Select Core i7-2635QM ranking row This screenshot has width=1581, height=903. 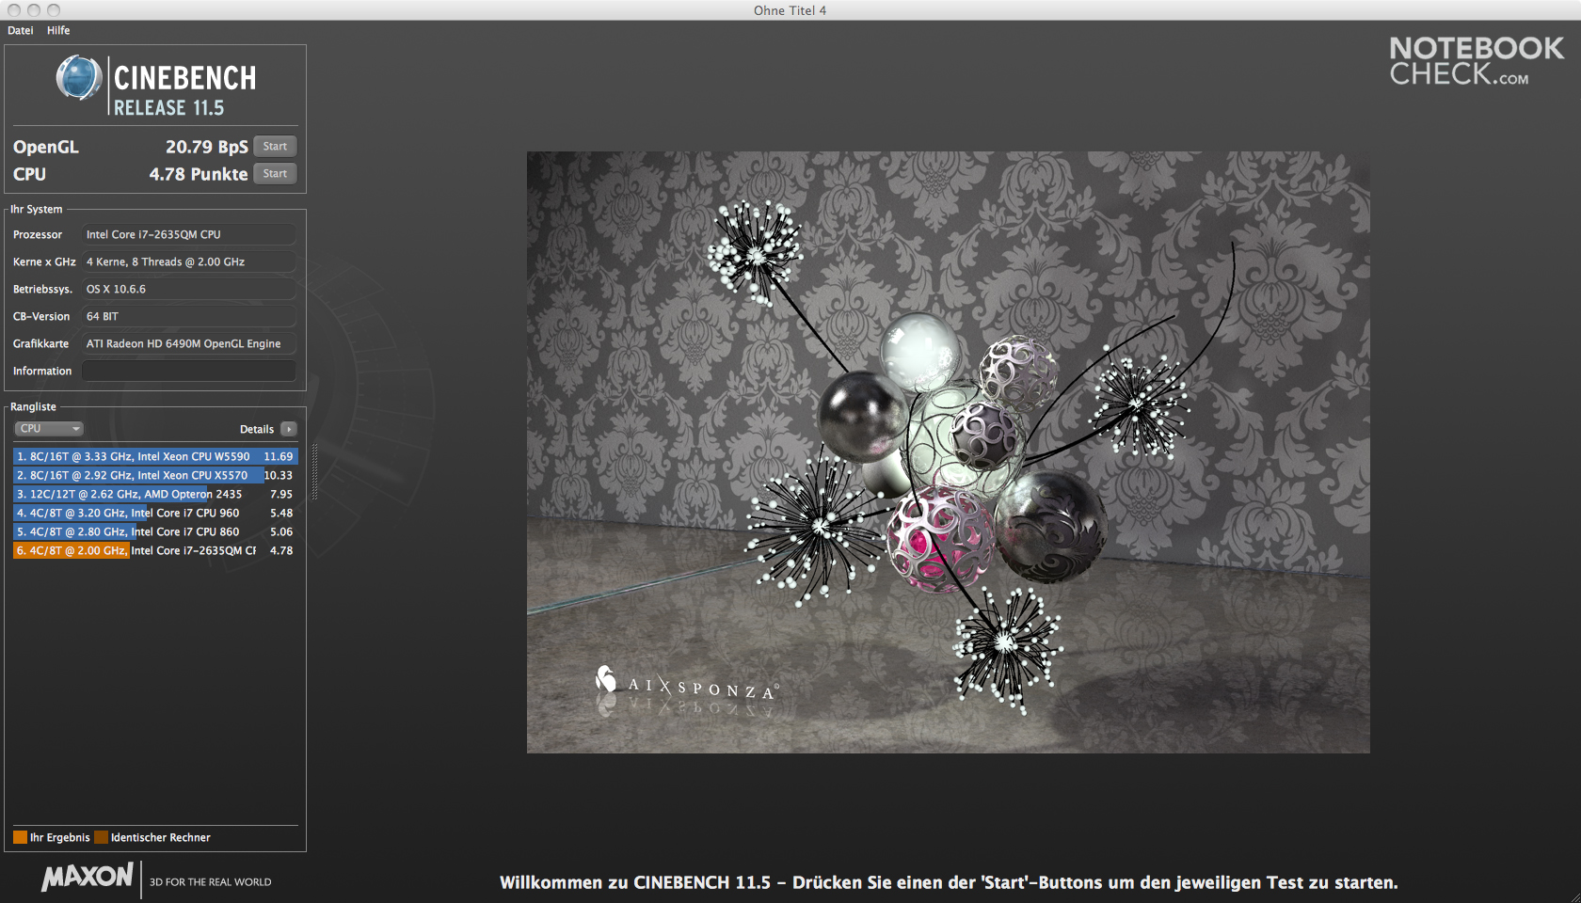pyautogui.click(x=155, y=550)
